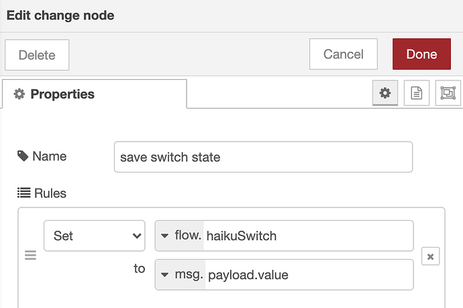The width and height of the screenshot is (463, 308).
Task: Click the Rules section label
Action: click(50, 193)
